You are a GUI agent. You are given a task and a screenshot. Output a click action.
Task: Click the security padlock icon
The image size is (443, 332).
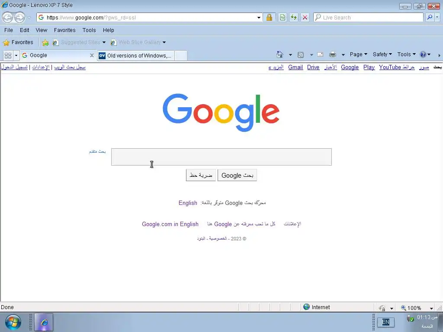pyautogui.click(x=269, y=17)
